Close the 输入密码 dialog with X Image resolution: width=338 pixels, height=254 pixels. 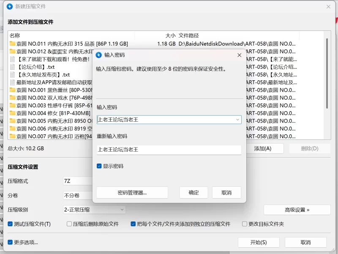[239, 55]
